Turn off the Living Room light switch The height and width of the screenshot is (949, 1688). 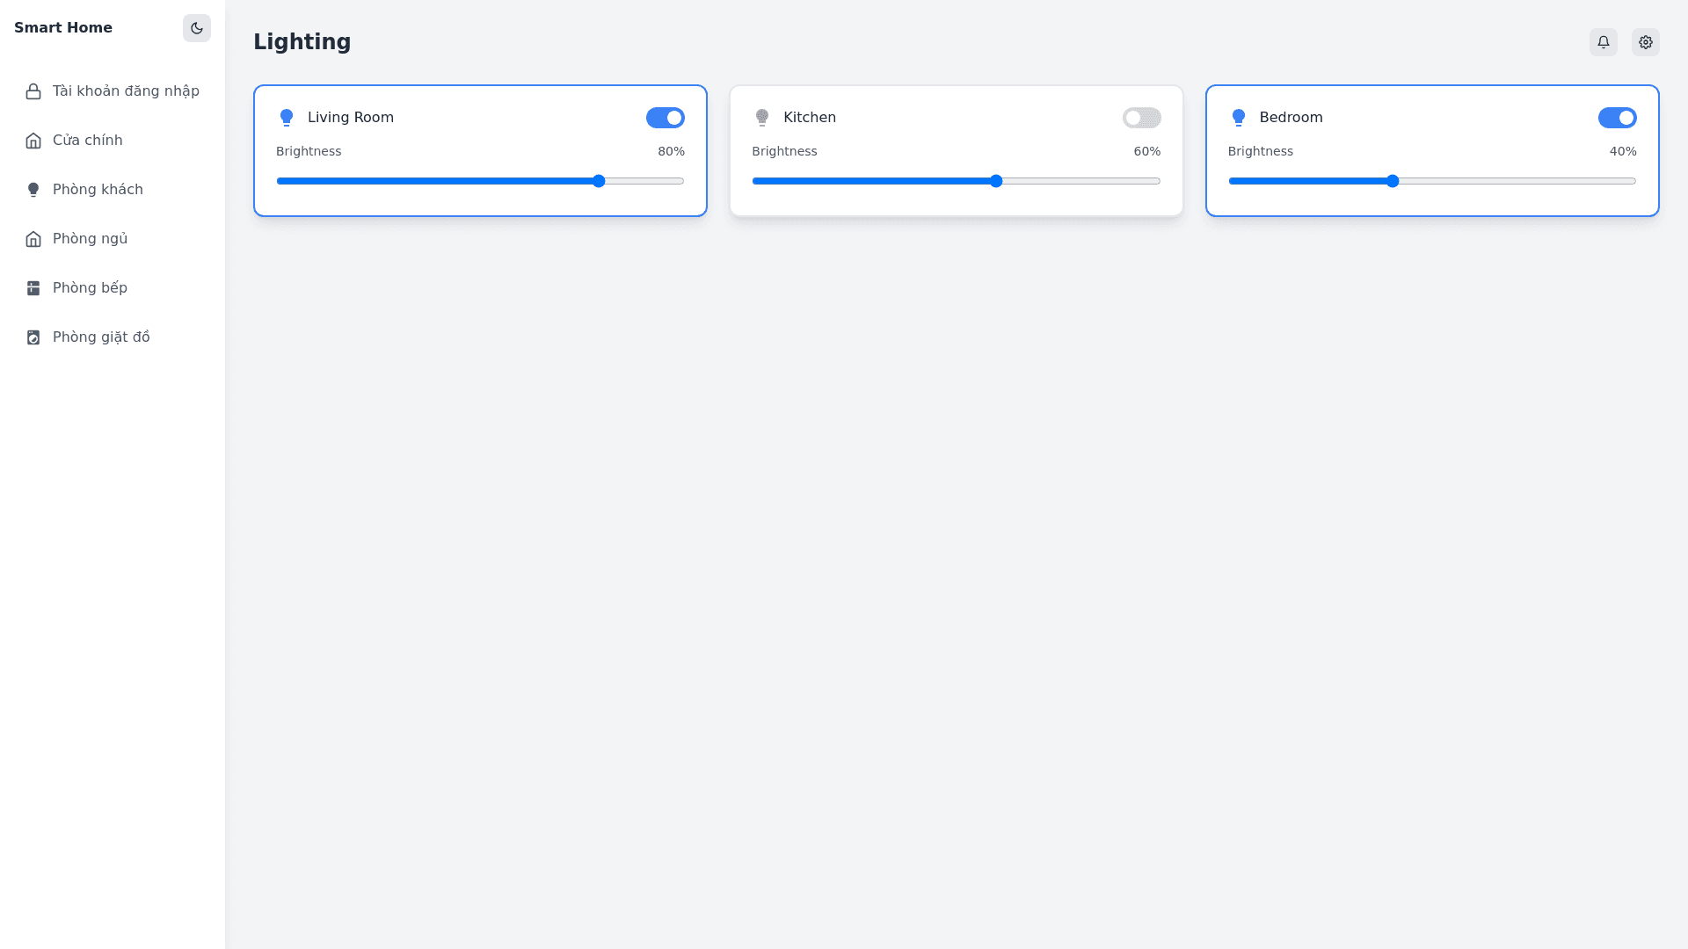pos(665,118)
